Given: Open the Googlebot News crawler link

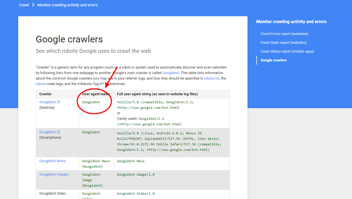Looking at the screenshot, I should click(x=52, y=161).
